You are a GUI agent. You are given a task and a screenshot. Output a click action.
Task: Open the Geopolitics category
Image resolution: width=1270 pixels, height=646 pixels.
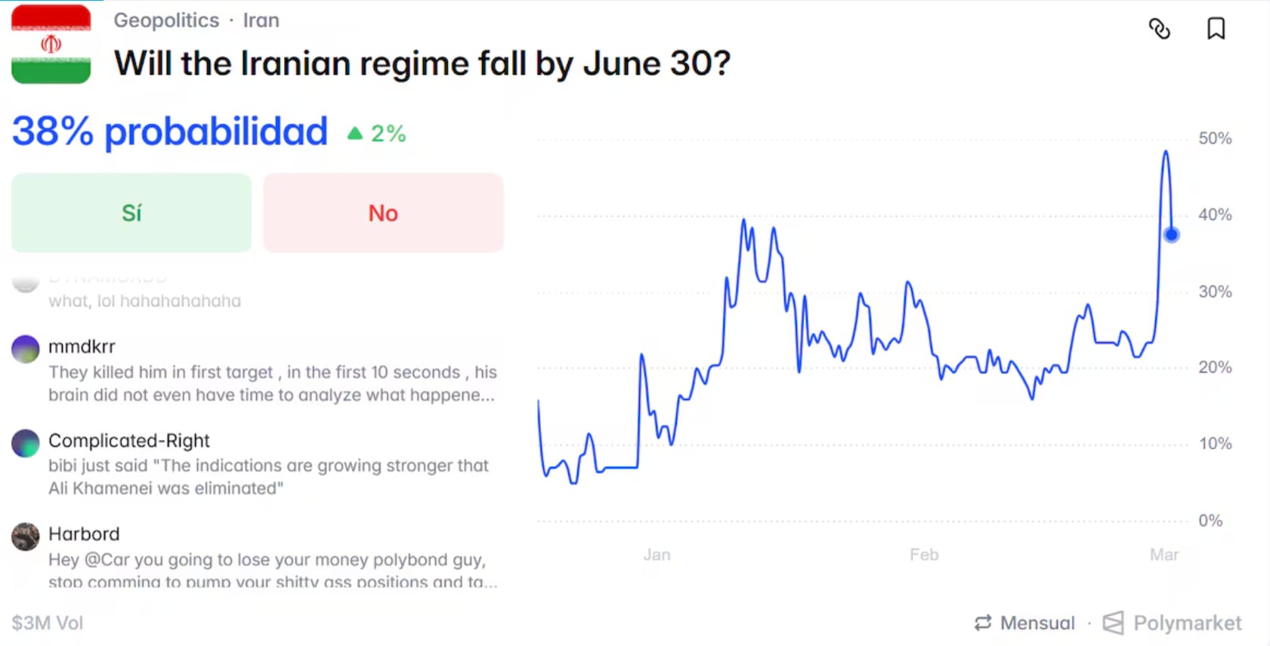[x=166, y=20]
